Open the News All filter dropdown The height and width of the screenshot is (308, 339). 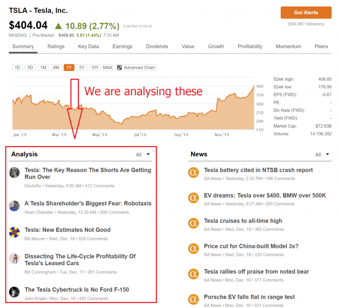(x=322, y=154)
